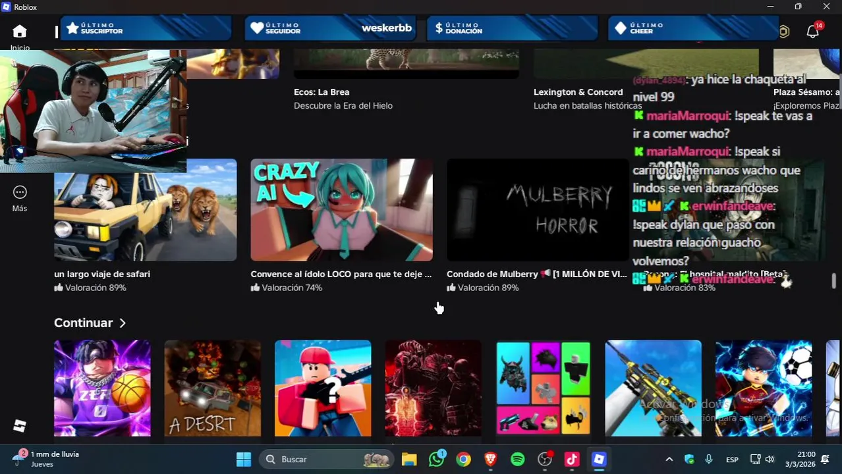The width and height of the screenshot is (842, 474).
Task: Open Windows Security tray icon
Action: coord(689,460)
